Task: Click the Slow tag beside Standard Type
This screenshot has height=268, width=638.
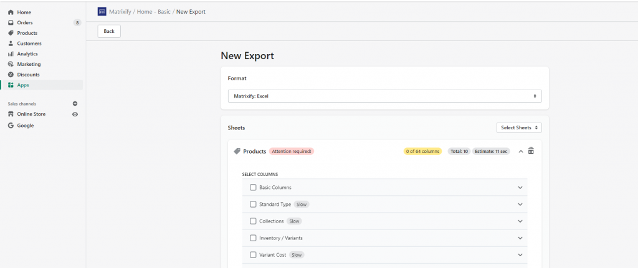Action: click(302, 204)
